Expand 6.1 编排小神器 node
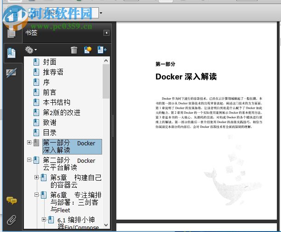Viewport: 281px width, 232px height. pos(44,219)
